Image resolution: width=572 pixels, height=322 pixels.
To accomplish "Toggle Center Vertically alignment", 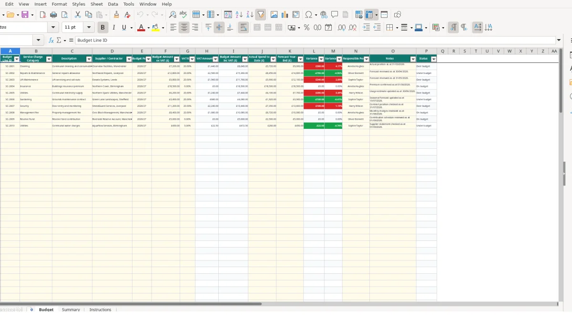I will [219, 28].
